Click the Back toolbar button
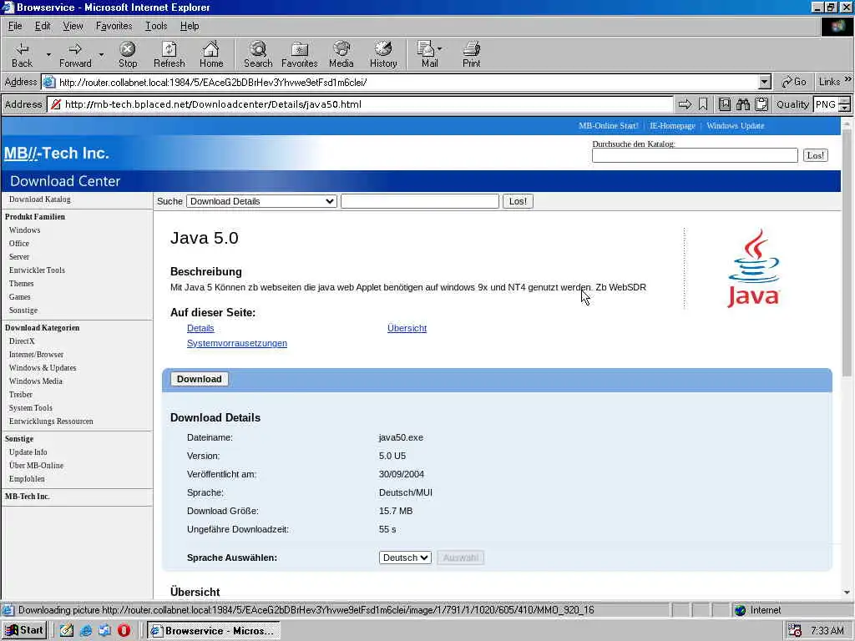 pos(22,54)
